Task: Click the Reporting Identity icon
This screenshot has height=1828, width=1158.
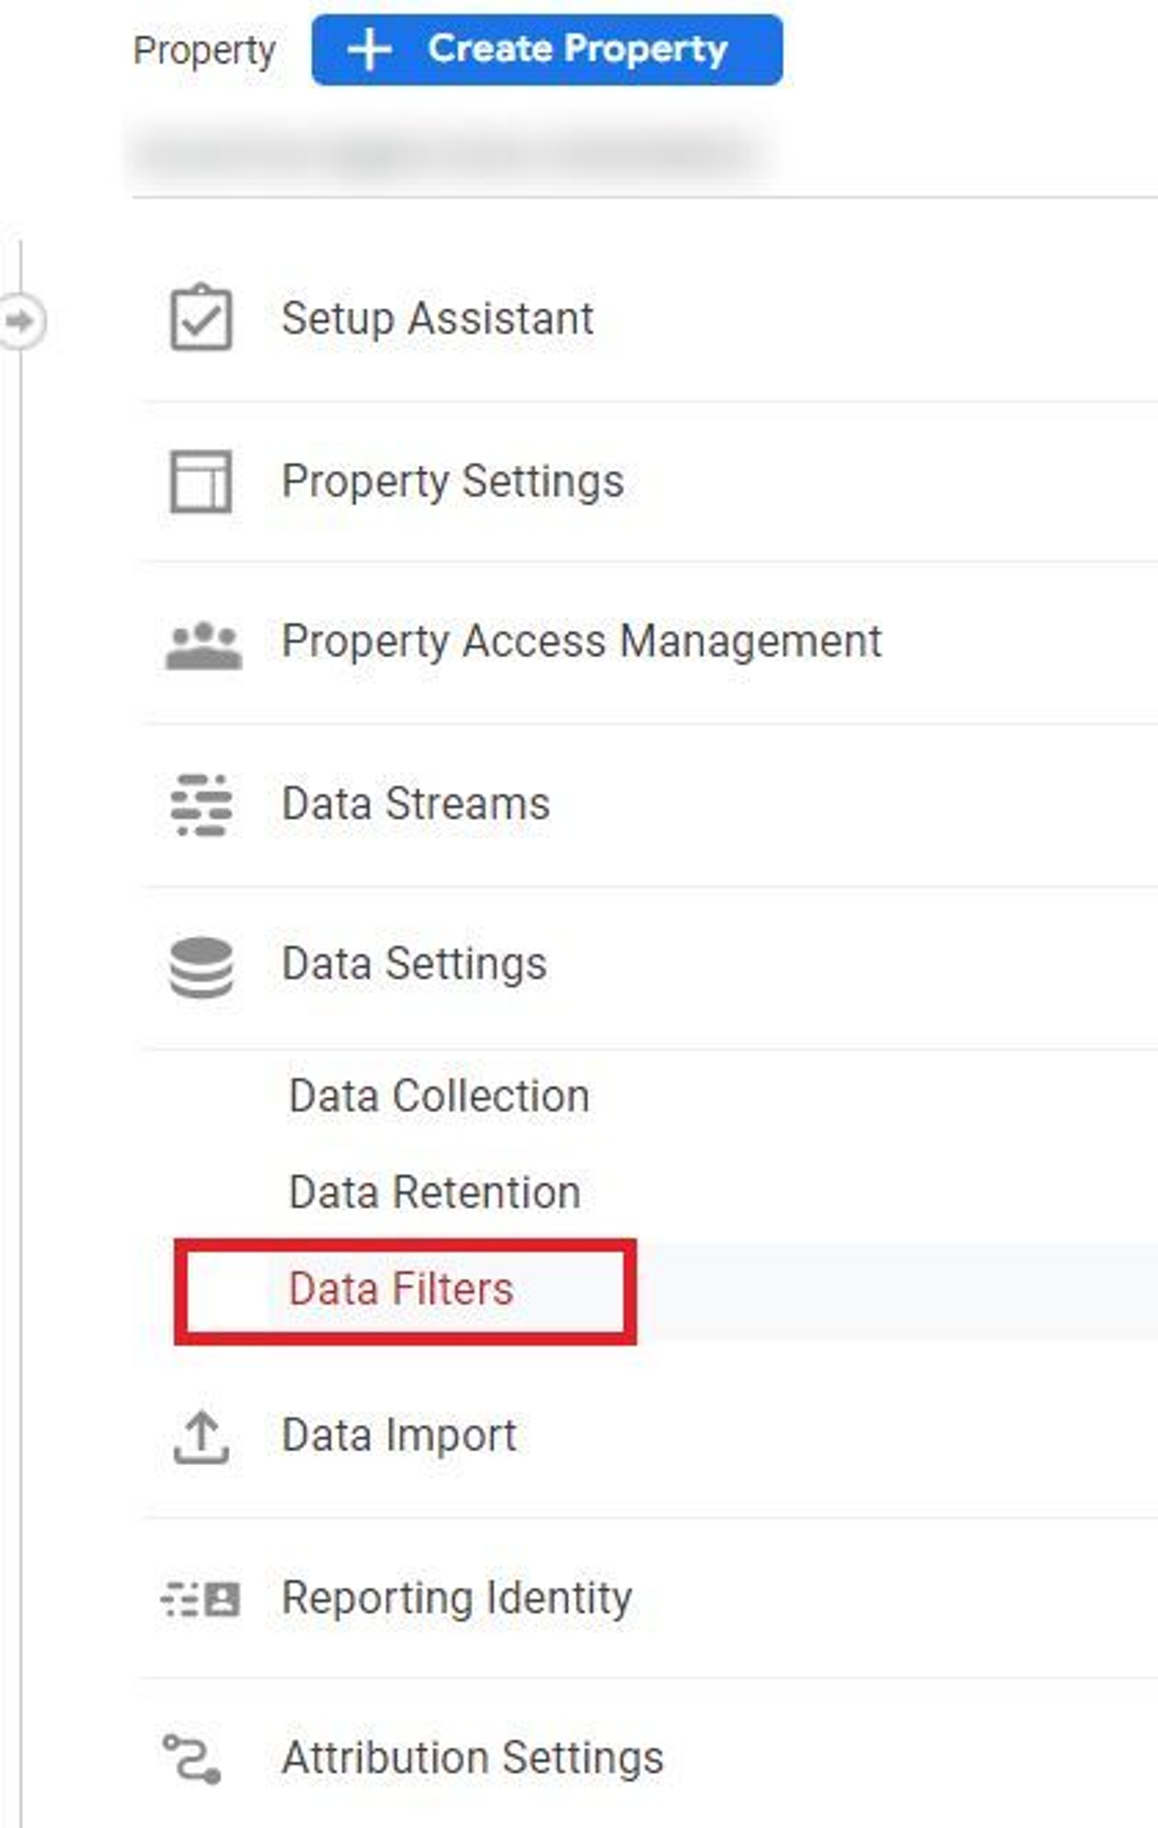Action: point(201,1598)
